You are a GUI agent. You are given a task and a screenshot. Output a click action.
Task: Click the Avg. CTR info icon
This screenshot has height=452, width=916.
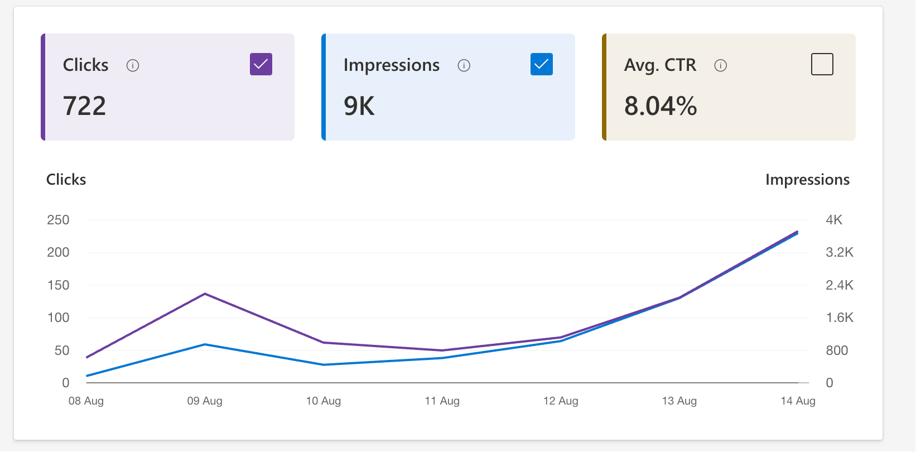721,66
